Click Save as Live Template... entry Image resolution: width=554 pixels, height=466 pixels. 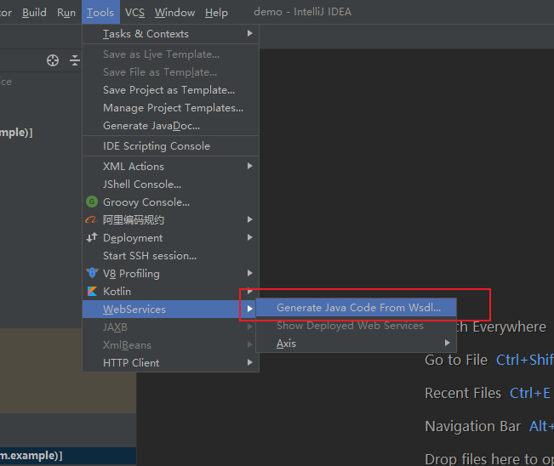coord(171,54)
